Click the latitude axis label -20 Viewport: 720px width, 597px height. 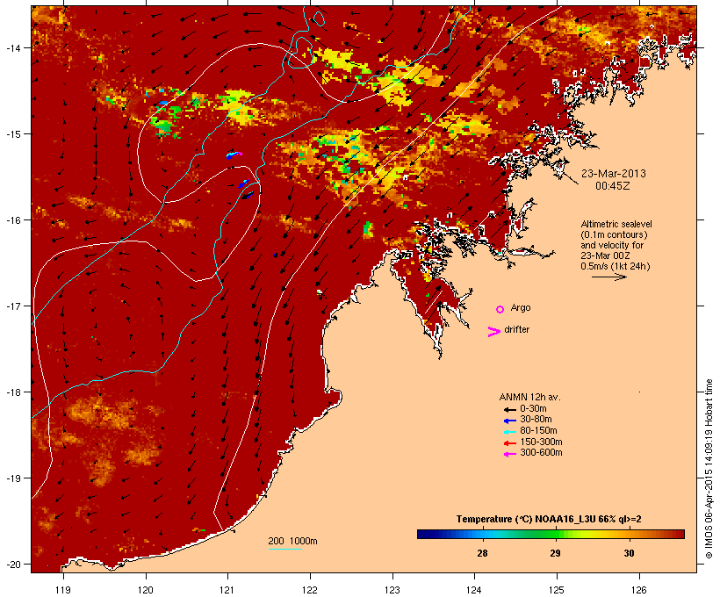(x=13, y=565)
